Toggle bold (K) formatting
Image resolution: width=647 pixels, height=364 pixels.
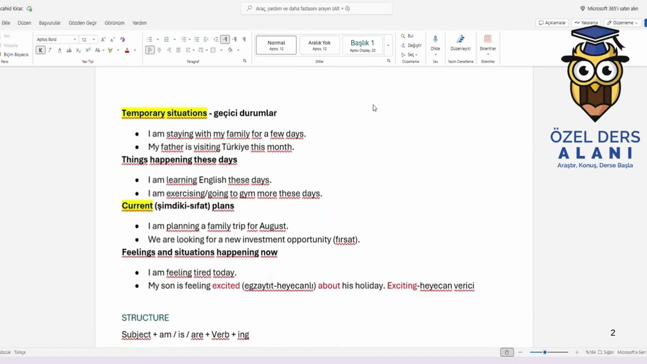(40, 50)
